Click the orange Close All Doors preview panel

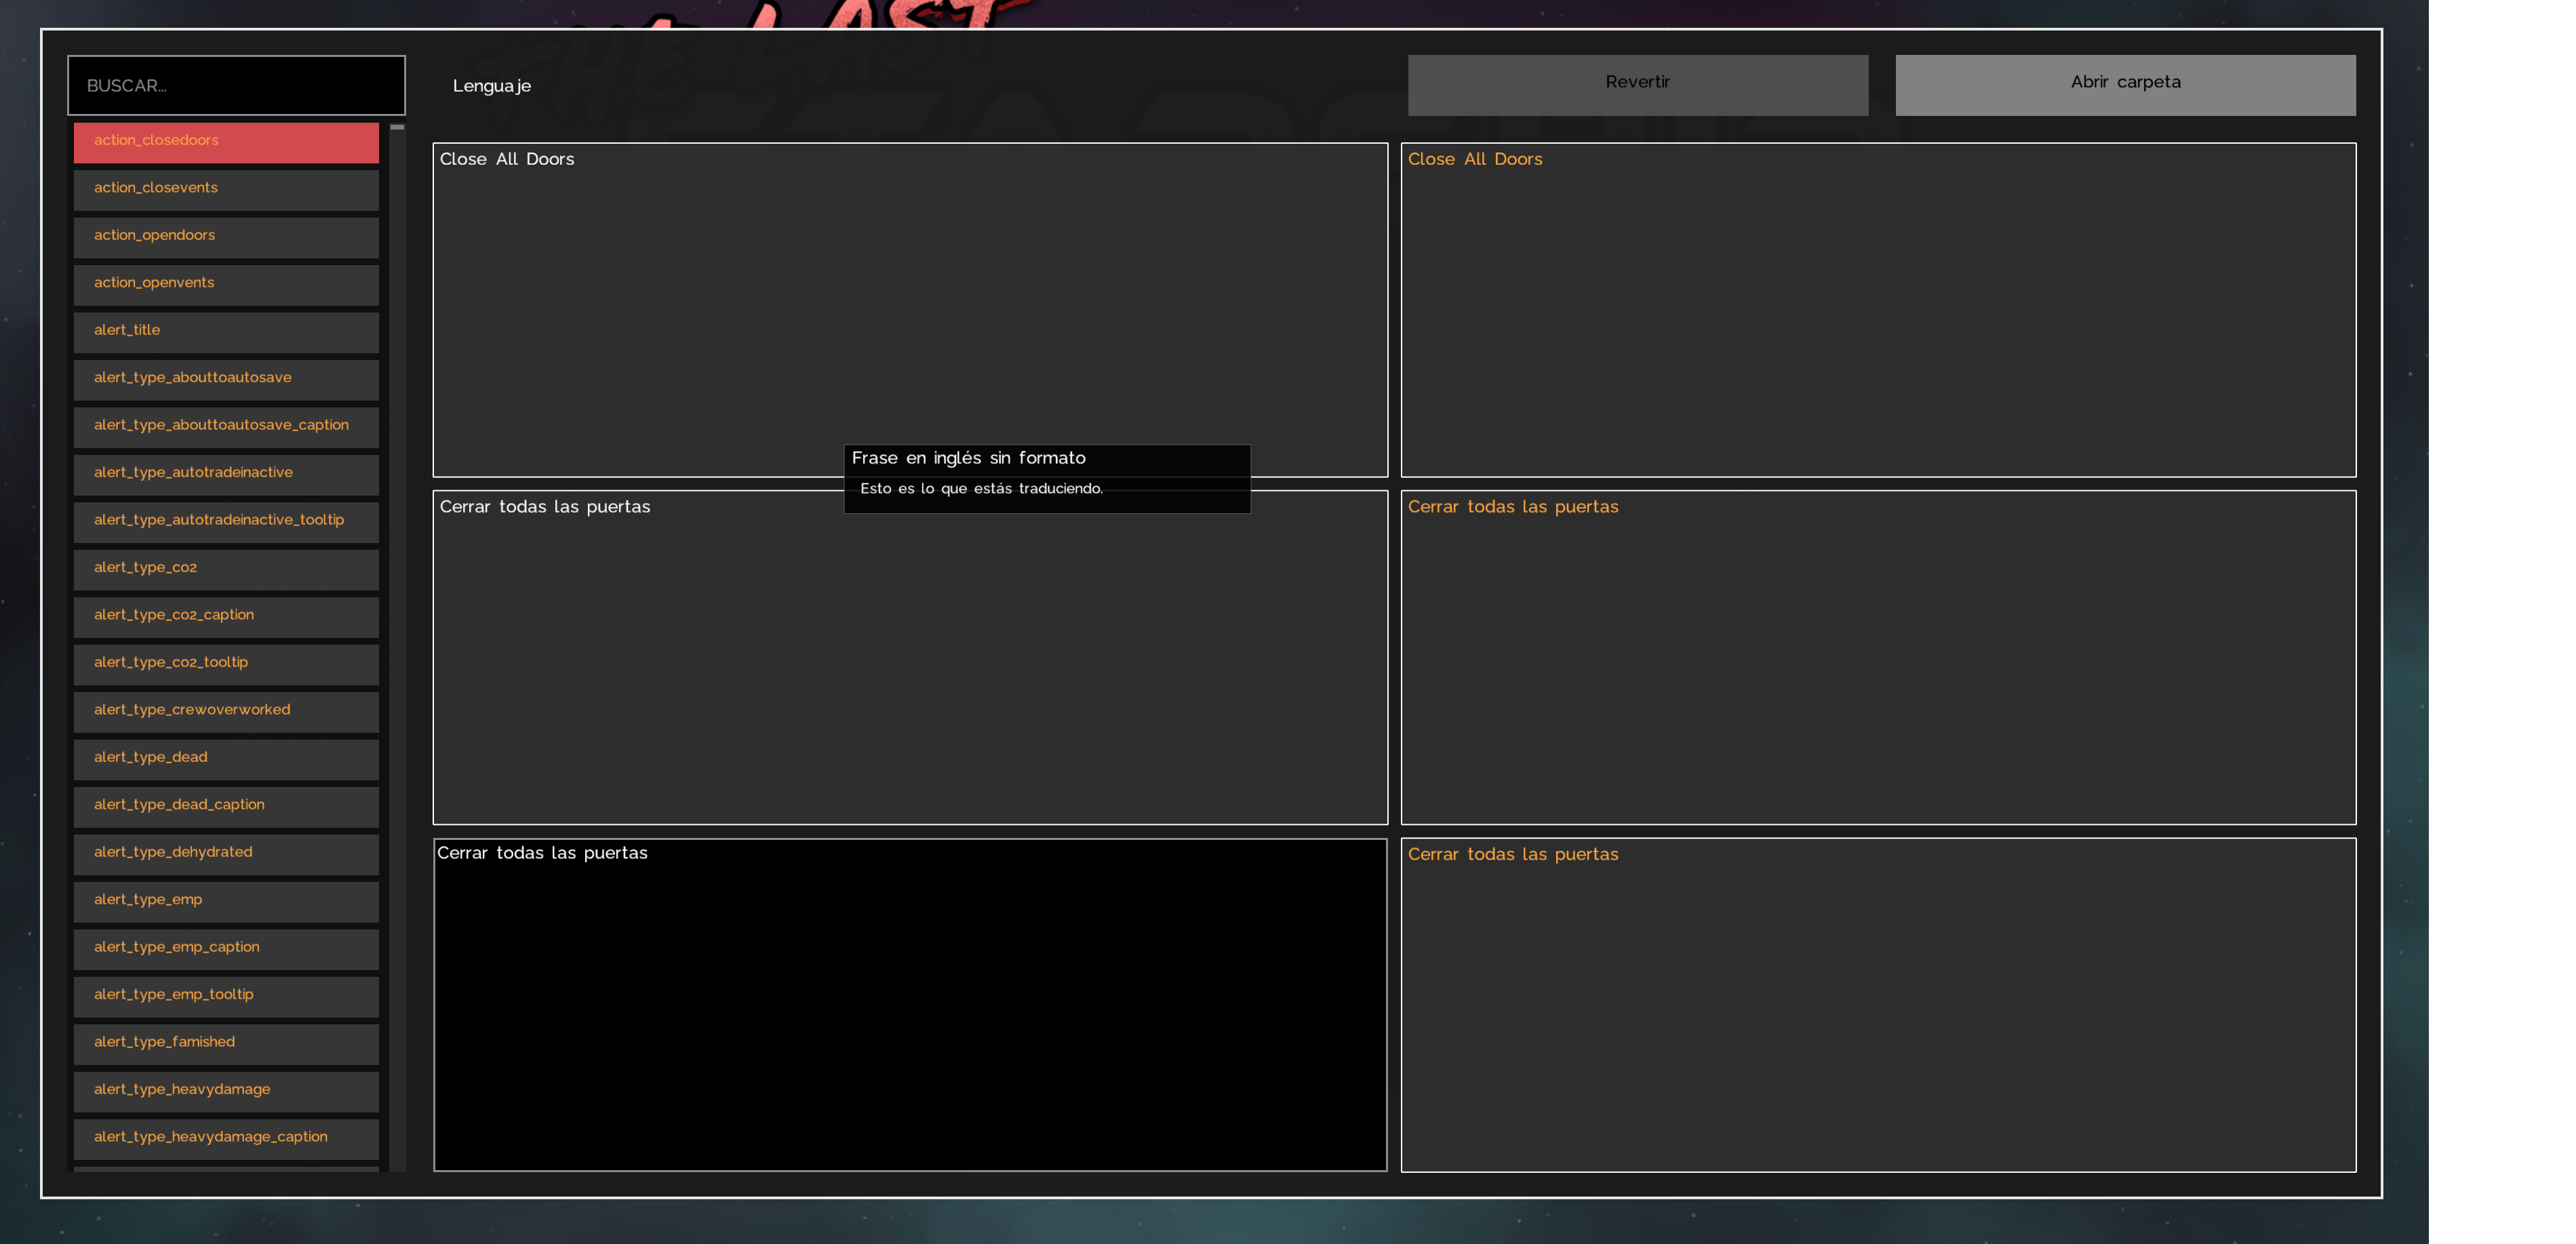click(1877, 309)
